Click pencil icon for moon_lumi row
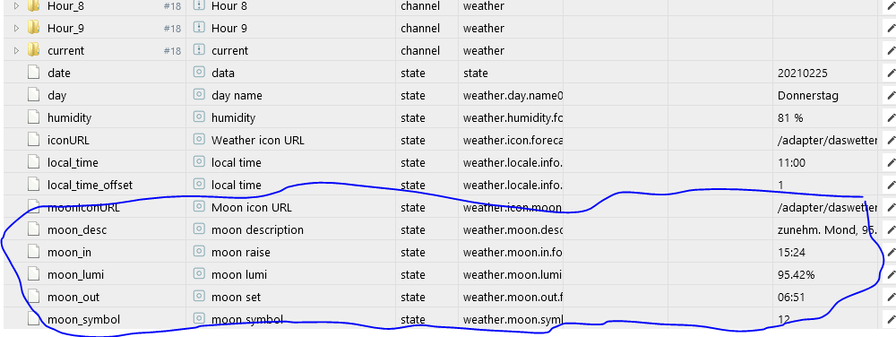Image resolution: width=896 pixels, height=337 pixels. [891, 274]
